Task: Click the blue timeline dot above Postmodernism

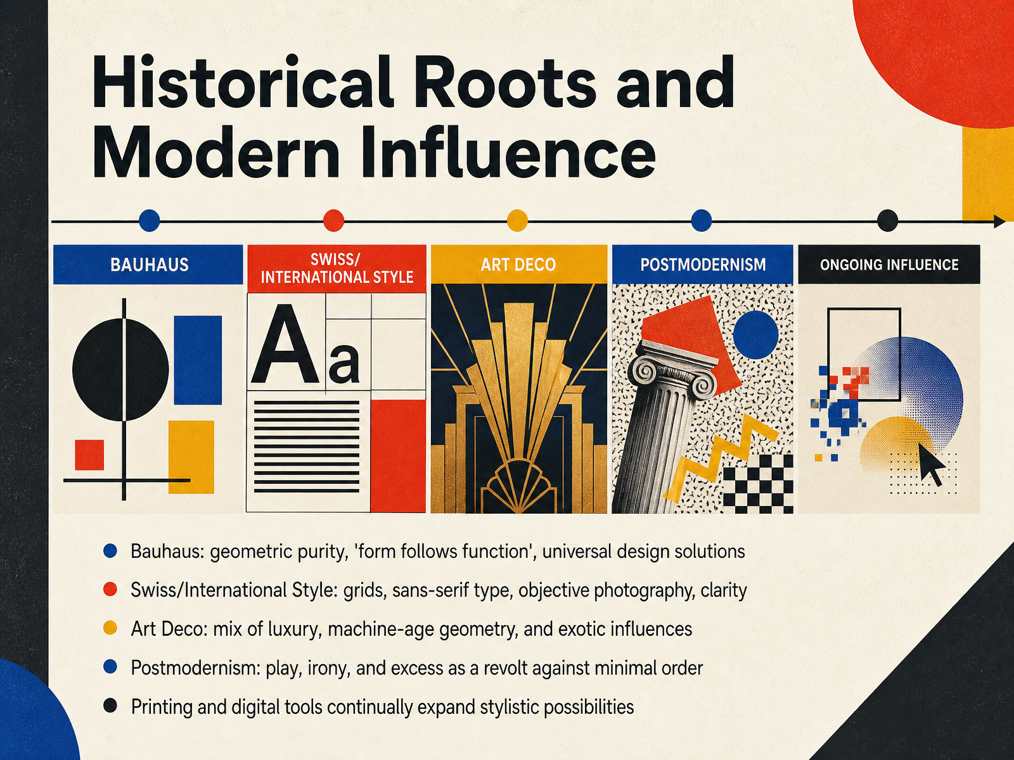Action: pos(701,220)
